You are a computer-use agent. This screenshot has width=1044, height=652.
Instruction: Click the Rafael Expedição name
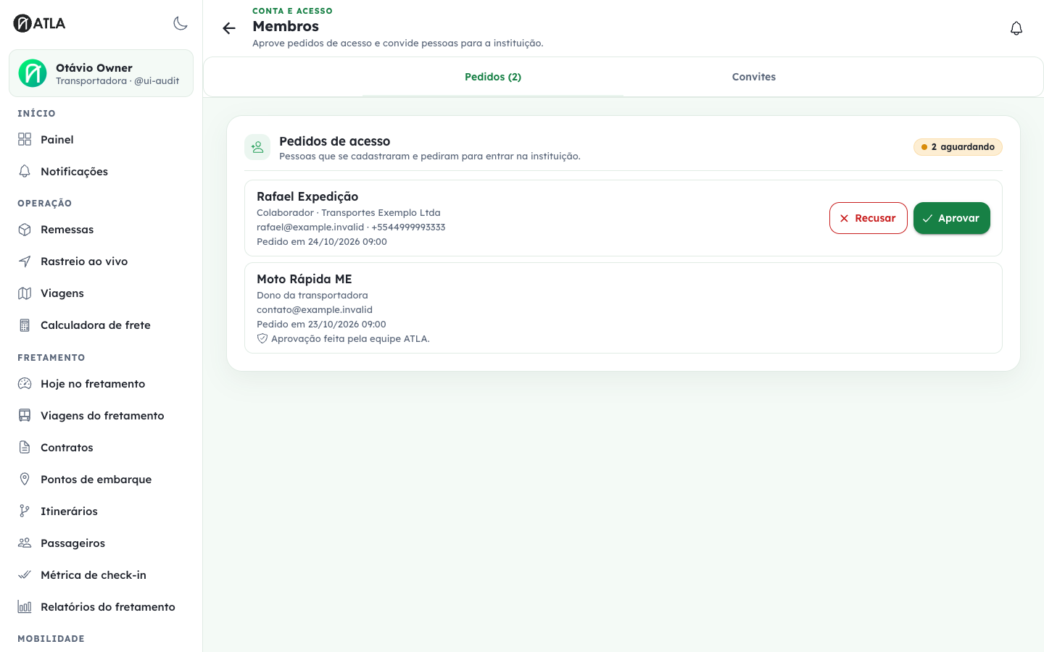pos(307,196)
